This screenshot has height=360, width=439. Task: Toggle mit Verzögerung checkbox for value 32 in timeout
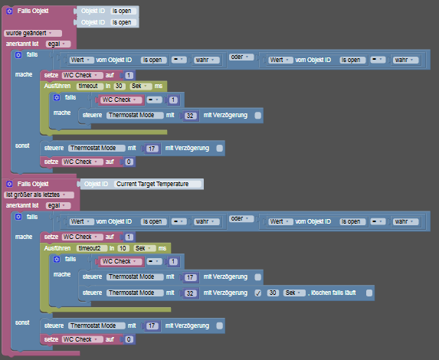[258, 116]
